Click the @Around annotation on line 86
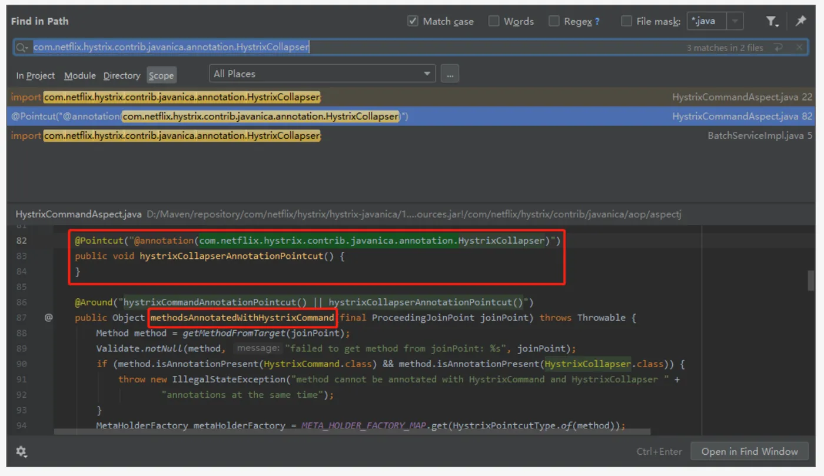 pyautogui.click(x=93, y=302)
